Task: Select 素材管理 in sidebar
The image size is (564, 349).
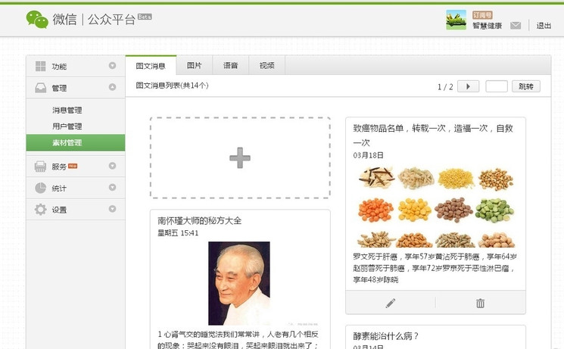Action: point(76,142)
